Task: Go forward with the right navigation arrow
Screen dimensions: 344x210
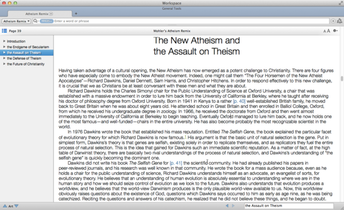Action: click(233, 205)
